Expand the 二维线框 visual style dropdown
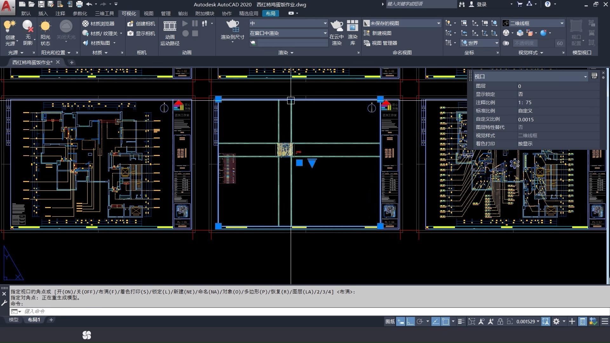Image resolution: width=610 pixels, height=343 pixels. click(562, 23)
